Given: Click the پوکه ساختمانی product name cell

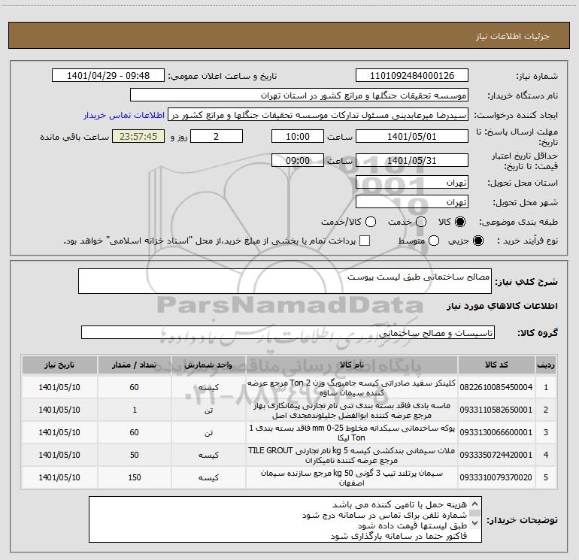Looking at the screenshot, I should point(352,432).
